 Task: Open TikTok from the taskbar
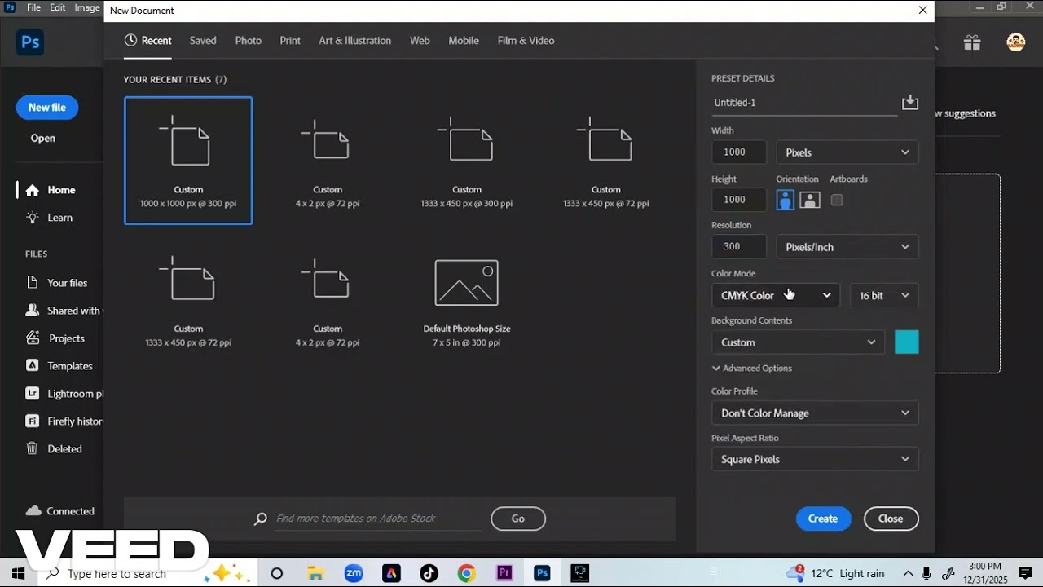(429, 574)
